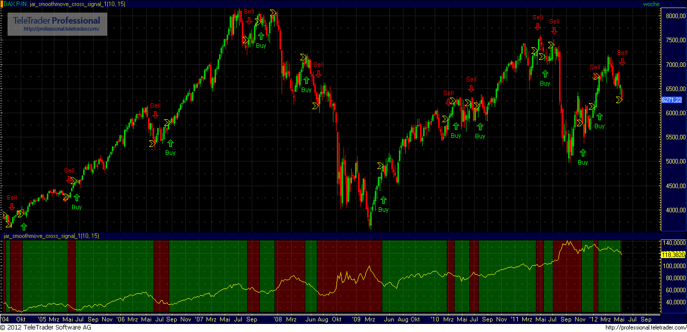Click the green Buy arrow in early 2012
This screenshot has height=332, width=687.
coord(599,117)
